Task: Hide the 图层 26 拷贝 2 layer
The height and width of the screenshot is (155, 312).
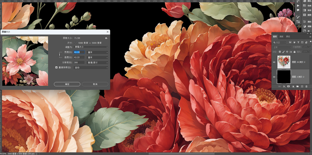Action: [274, 62]
